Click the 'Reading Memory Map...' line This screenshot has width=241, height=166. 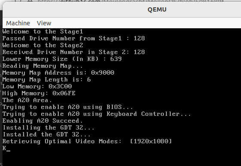[x=42, y=66]
